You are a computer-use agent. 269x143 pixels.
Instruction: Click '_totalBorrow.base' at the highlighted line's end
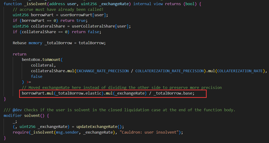[173, 93]
